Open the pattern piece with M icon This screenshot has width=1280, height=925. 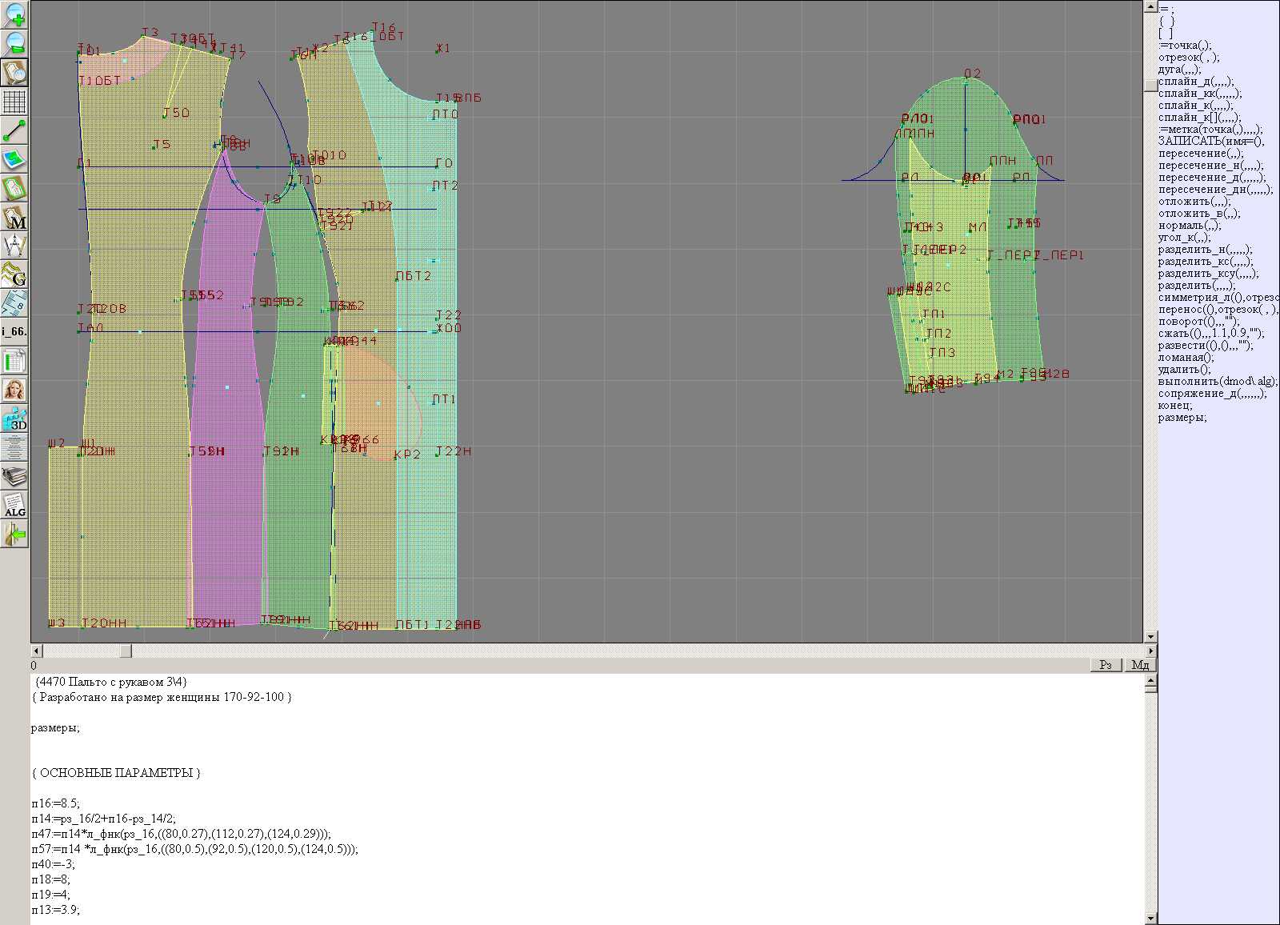[x=14, y=217]
